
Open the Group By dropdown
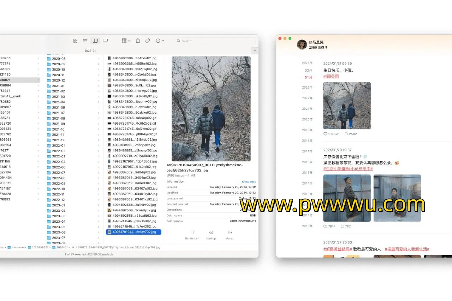coord(126,41)
